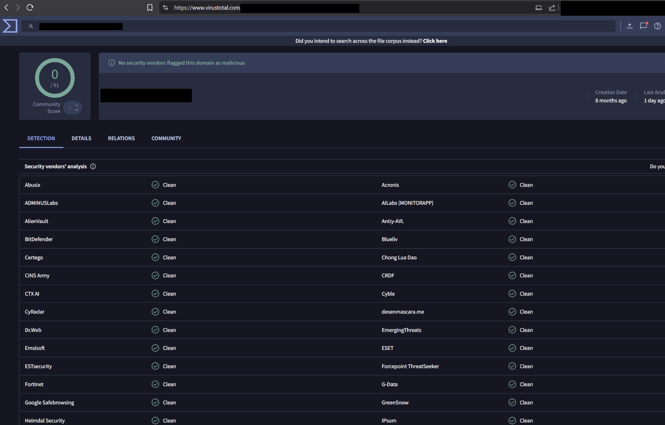Click the Clean checkmark for Google Safebrowsing
The width and height of the screenshot is (665, 425).
(x=155, y=402)
